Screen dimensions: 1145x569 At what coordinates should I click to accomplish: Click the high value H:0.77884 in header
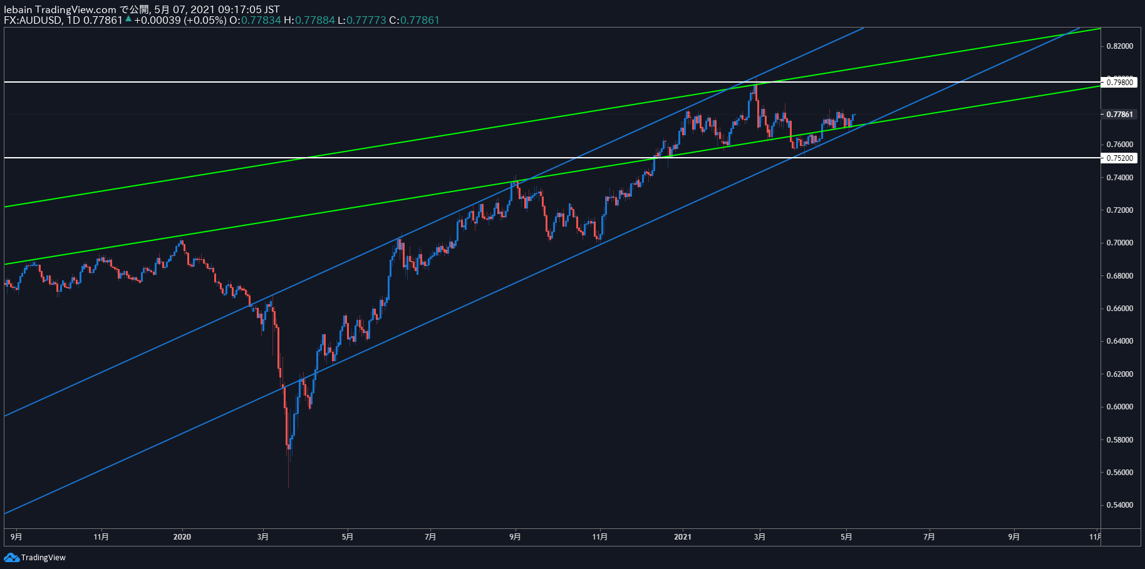[x=309, y=20]
